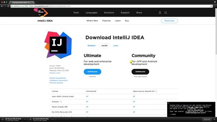The image size is (217, 122).
Task: Click 'Open-source, Apache 2.0' text
Action: point(143,91)
